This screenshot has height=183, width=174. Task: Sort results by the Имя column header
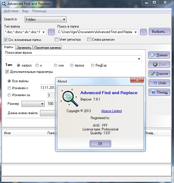24,133
